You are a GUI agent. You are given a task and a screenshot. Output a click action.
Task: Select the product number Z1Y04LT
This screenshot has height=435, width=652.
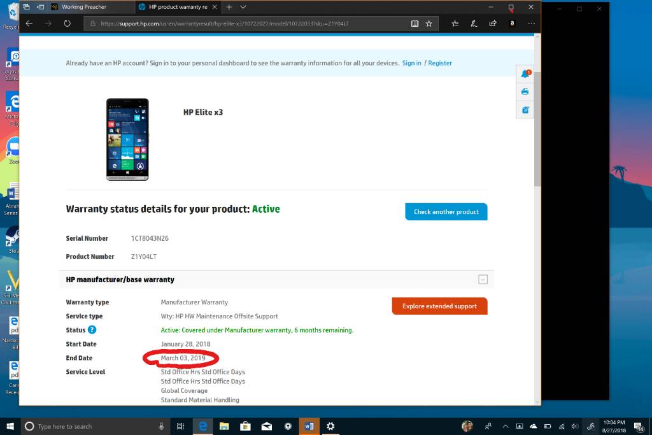[144, 257]
